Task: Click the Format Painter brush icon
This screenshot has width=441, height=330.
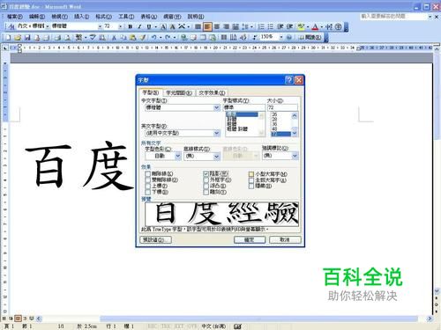Action: click(143, 37)
